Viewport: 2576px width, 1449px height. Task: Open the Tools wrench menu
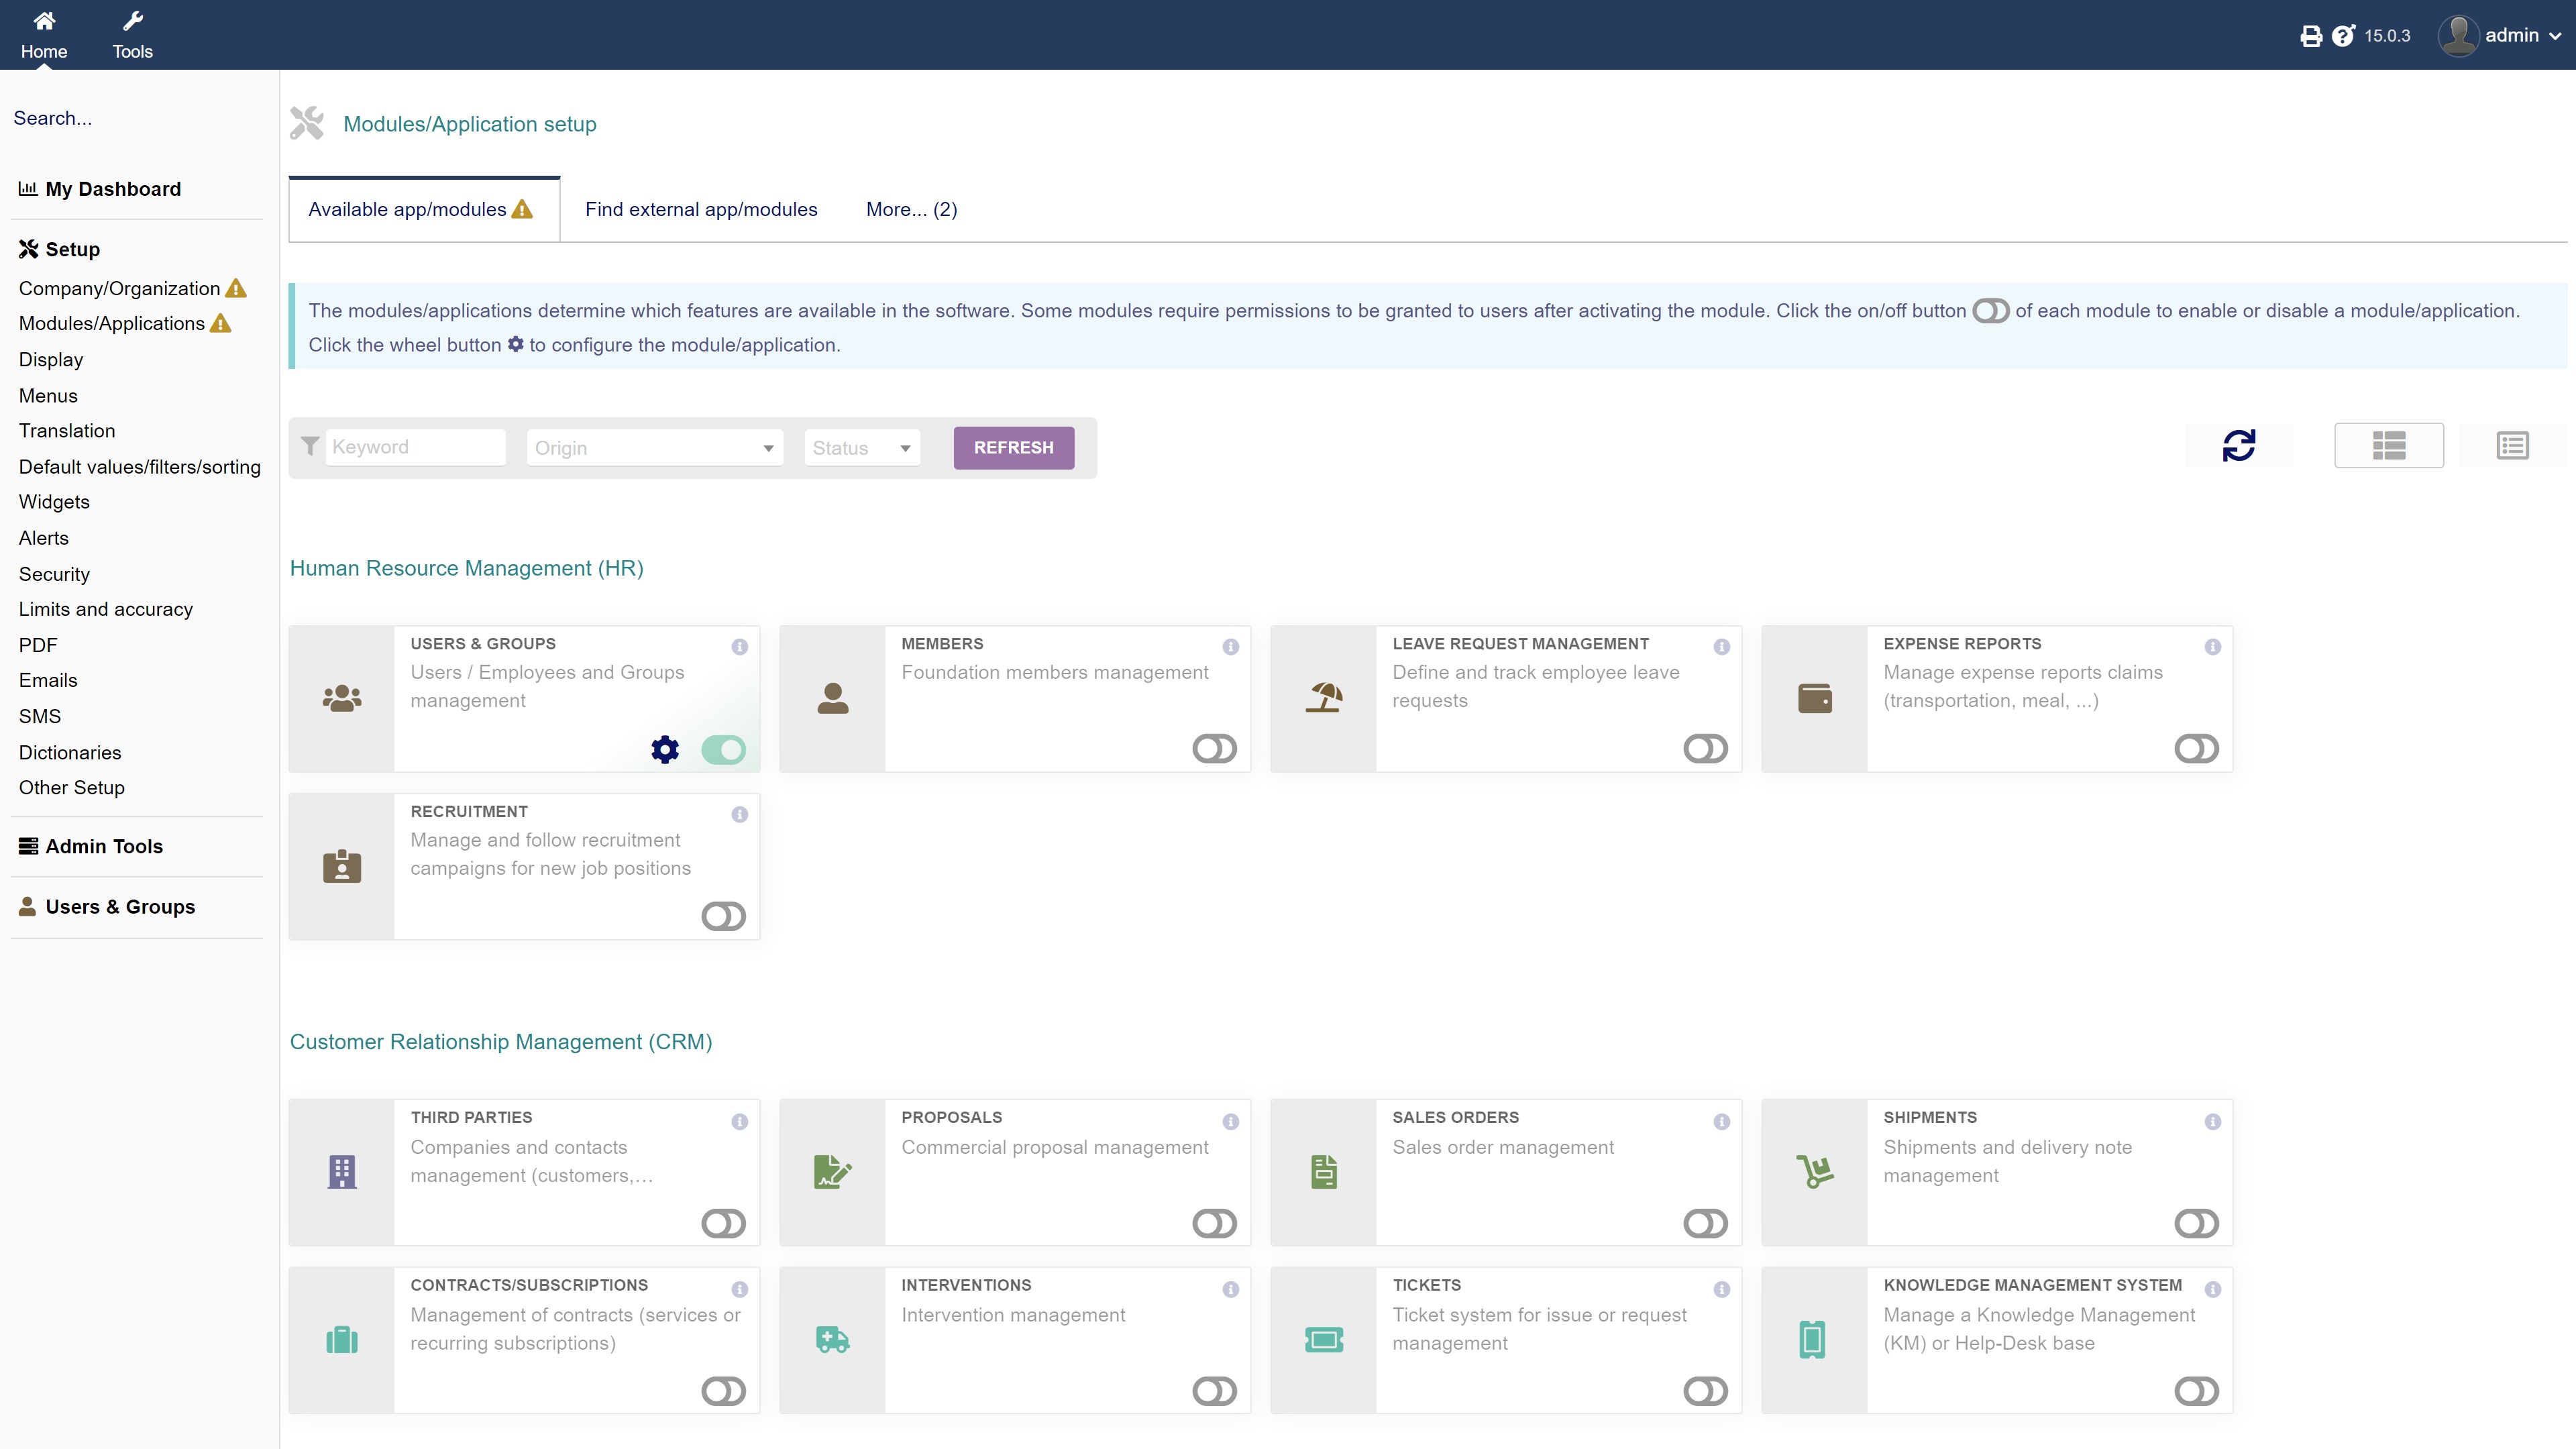coord(132,21)
